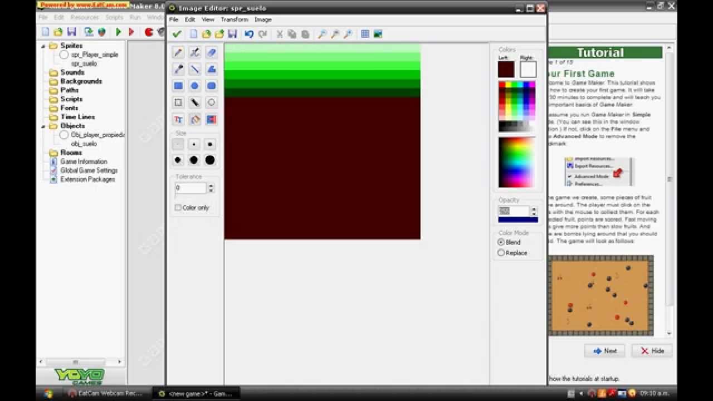Image resolution: width=713 pixels, height=401 pixels.
Task: Select the Line drawing tool
Action: point(195,69)
